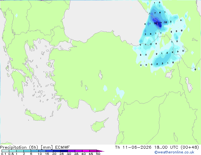Image resolution: width=201 pixels, height=155 pixels.
Task: Select magenta legend swatch between 40 and 45
Action: click(86, 151)
